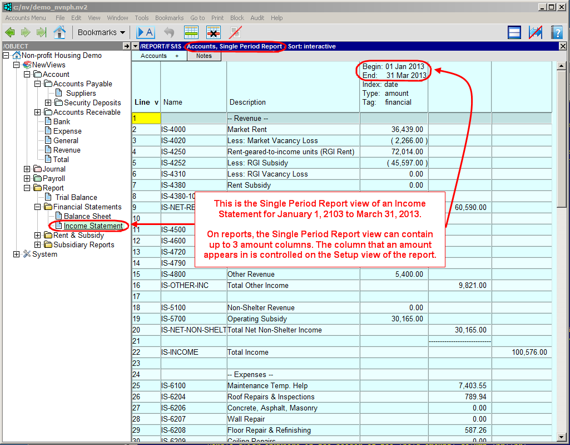This screenshot has height=445, width=570.
Task: Click the crossed-out double arrow icon
Action: [536, 32]
